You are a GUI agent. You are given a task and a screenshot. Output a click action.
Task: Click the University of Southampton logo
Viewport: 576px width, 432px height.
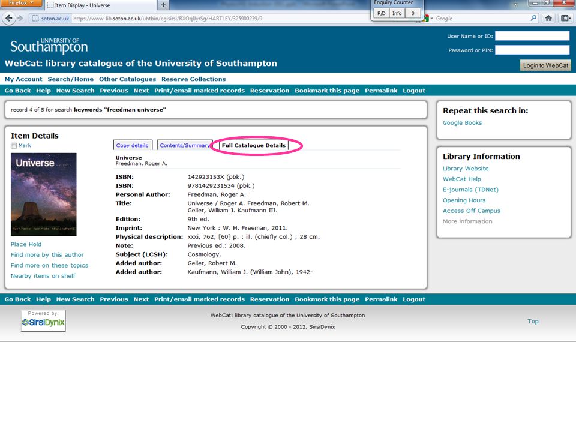(49, 46)
